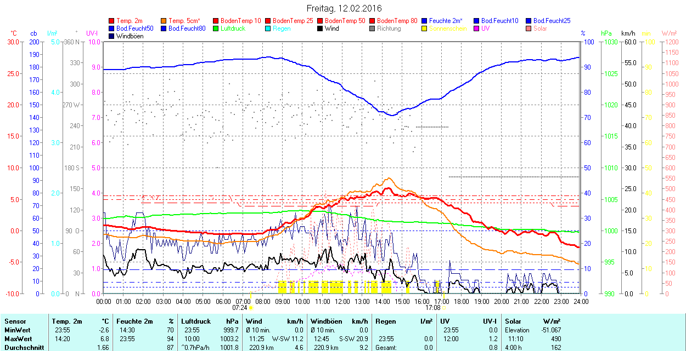The image size is (686, 351).
Task: Select the BodenTemp 10 legend label
Action: (x=241, y=20)
